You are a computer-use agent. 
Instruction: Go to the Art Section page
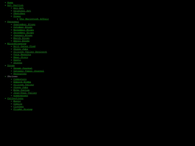tap(15, 5)
